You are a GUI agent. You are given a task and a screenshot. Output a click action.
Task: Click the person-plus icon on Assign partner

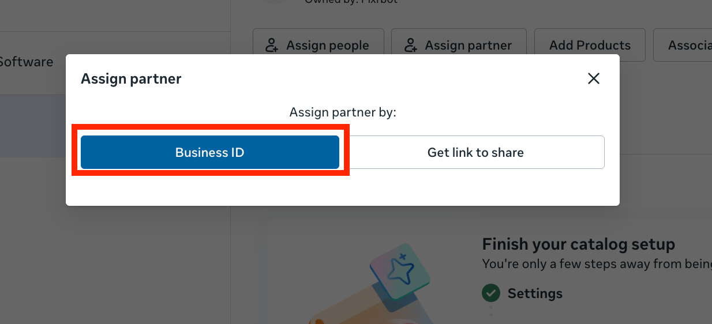point(410,45)
